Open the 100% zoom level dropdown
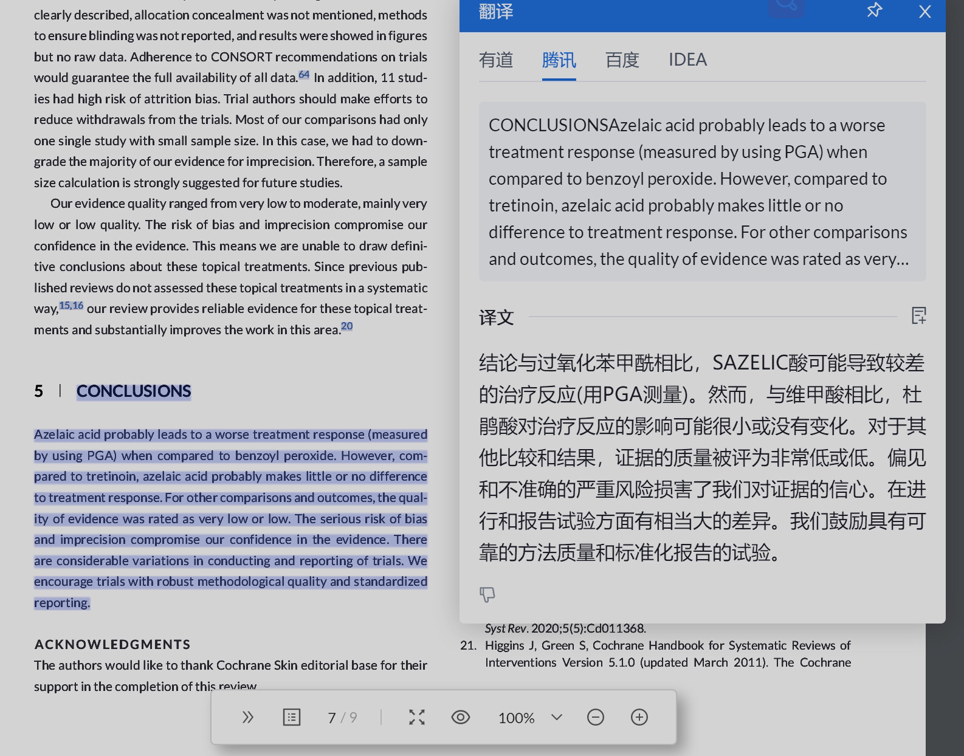Image resolution: width=964 pixels, height=756 pixels. tap(556, 717)
